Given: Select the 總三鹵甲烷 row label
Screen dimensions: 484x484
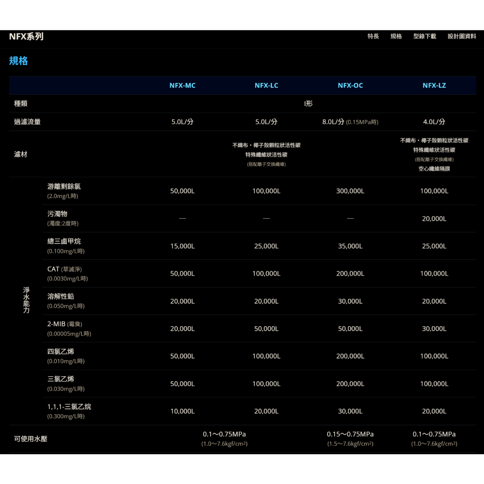Looking at the screenshot, I should [64, 242].
